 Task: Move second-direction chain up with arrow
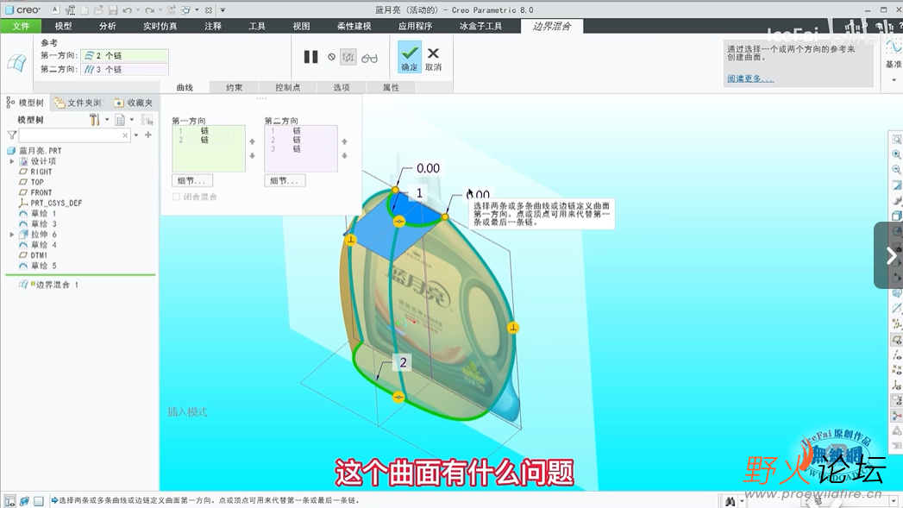pos(344,141)
